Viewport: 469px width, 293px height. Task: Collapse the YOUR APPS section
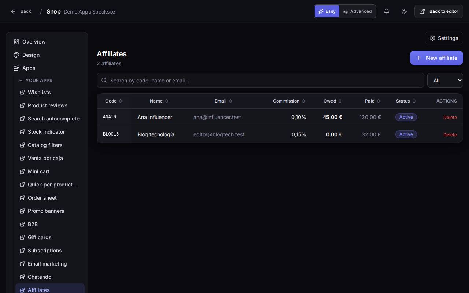pos(36,81)
